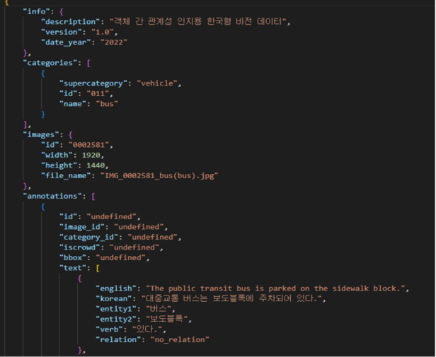The width and height of the screenshot is (436, 357).
Task: Click the opening bracket after "text"
Action: pos(98,269)
